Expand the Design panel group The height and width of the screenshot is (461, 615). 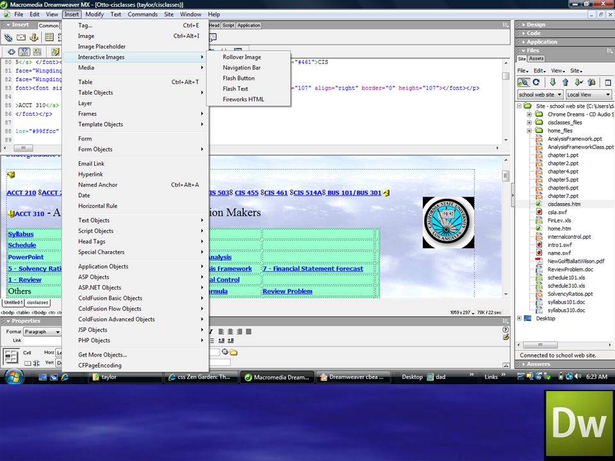(x=523, y=24)
